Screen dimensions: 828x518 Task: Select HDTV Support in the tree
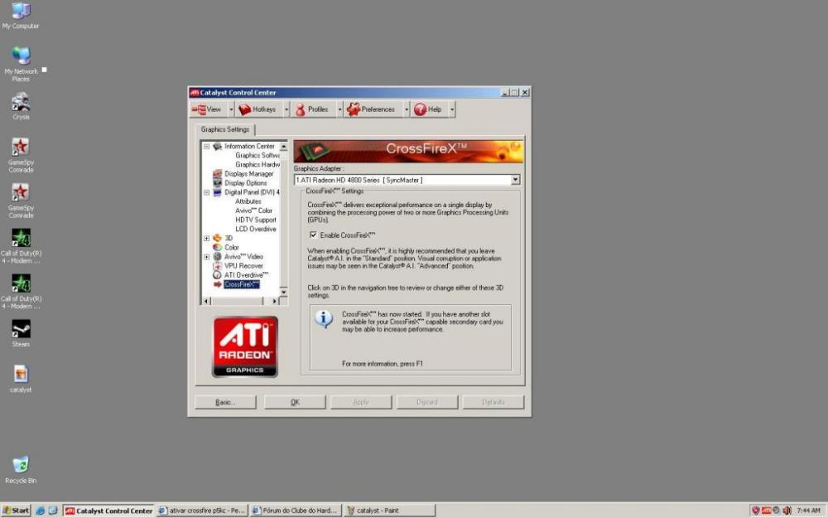[256, 220]
